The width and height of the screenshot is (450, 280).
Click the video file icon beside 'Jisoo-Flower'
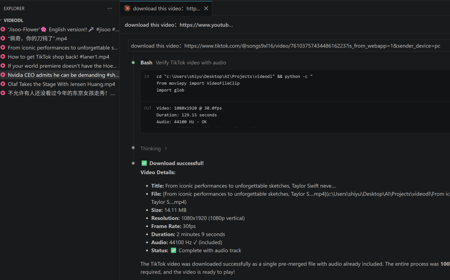coord(3,29)
